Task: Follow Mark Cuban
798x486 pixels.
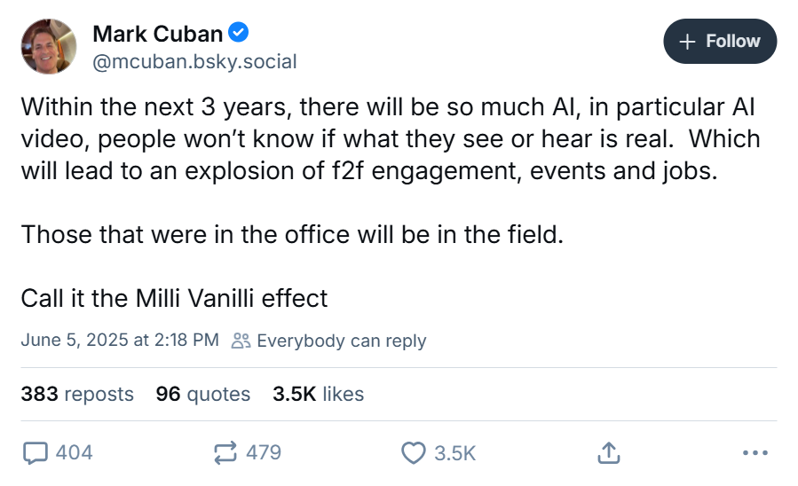Action: [x=720, y=41]
